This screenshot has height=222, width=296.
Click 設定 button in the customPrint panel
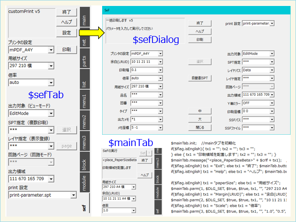tap(66, 33)
